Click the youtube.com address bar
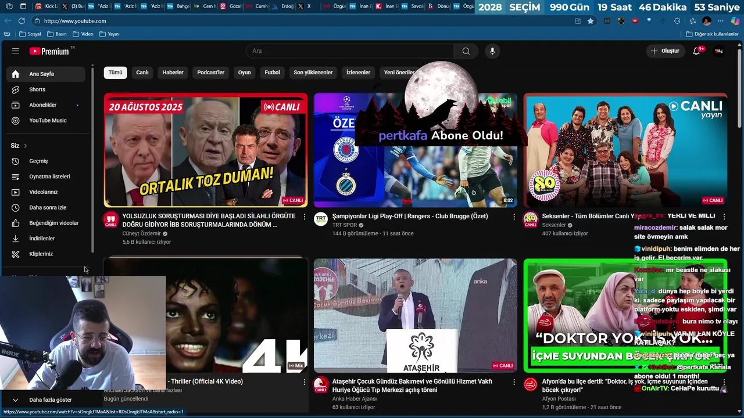This screenshot has width=744, height=418. (x=302, y=21)
